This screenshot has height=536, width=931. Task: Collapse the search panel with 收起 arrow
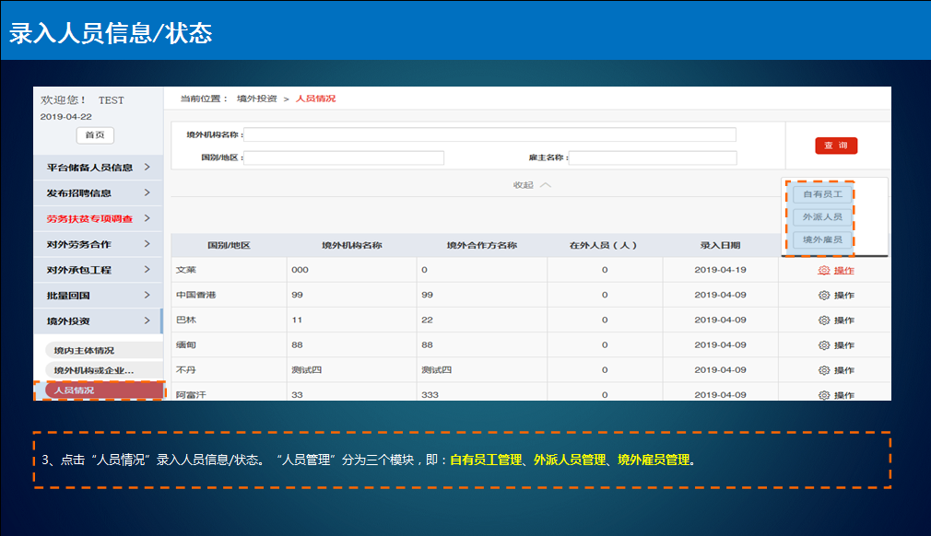[532, 185]
